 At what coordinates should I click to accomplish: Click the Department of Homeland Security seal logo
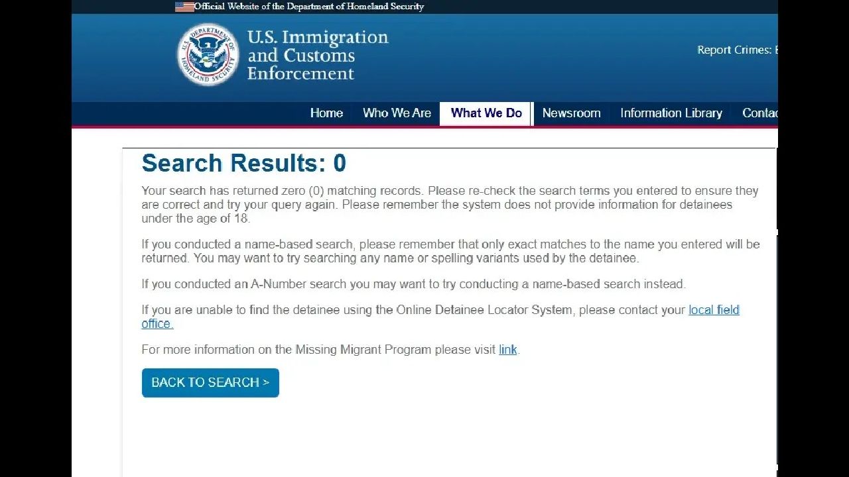[x=208, y=54]
